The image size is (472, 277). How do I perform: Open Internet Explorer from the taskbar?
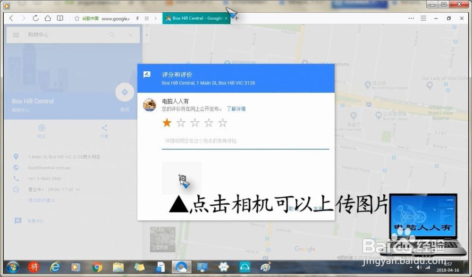click(x=55, y=267)
